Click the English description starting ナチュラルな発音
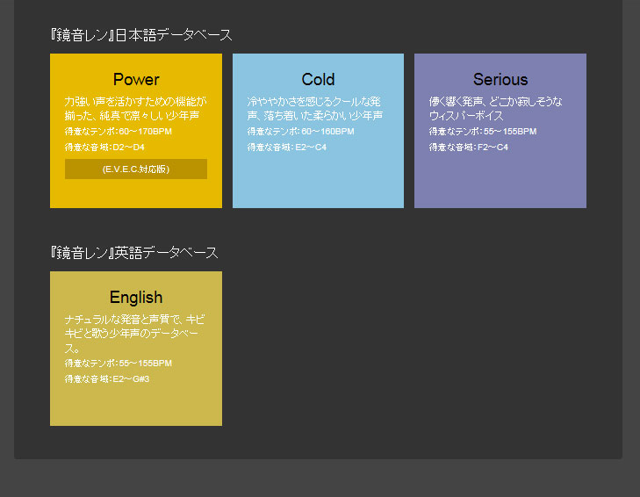The width and height of the screenshot is (640, 497). [134, 334]
